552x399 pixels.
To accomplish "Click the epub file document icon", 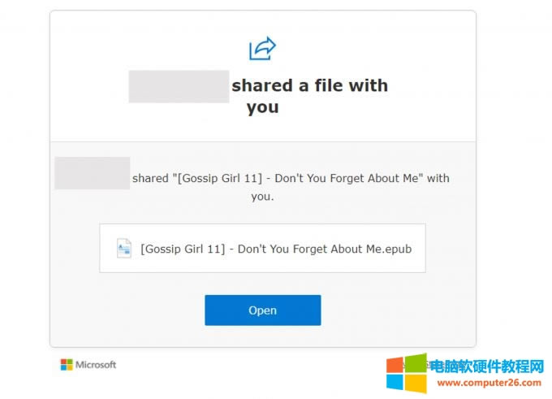I will coord(124,249).
